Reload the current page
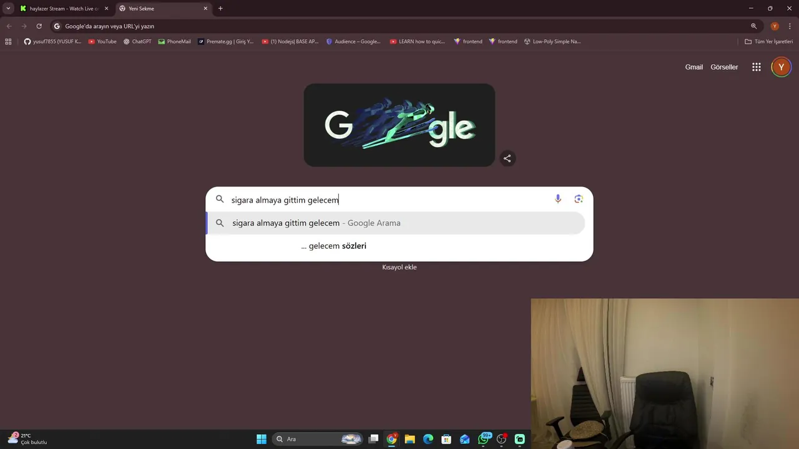 (x=39, y=26)
